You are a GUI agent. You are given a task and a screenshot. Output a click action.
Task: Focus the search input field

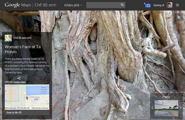(x=103, y=5)
